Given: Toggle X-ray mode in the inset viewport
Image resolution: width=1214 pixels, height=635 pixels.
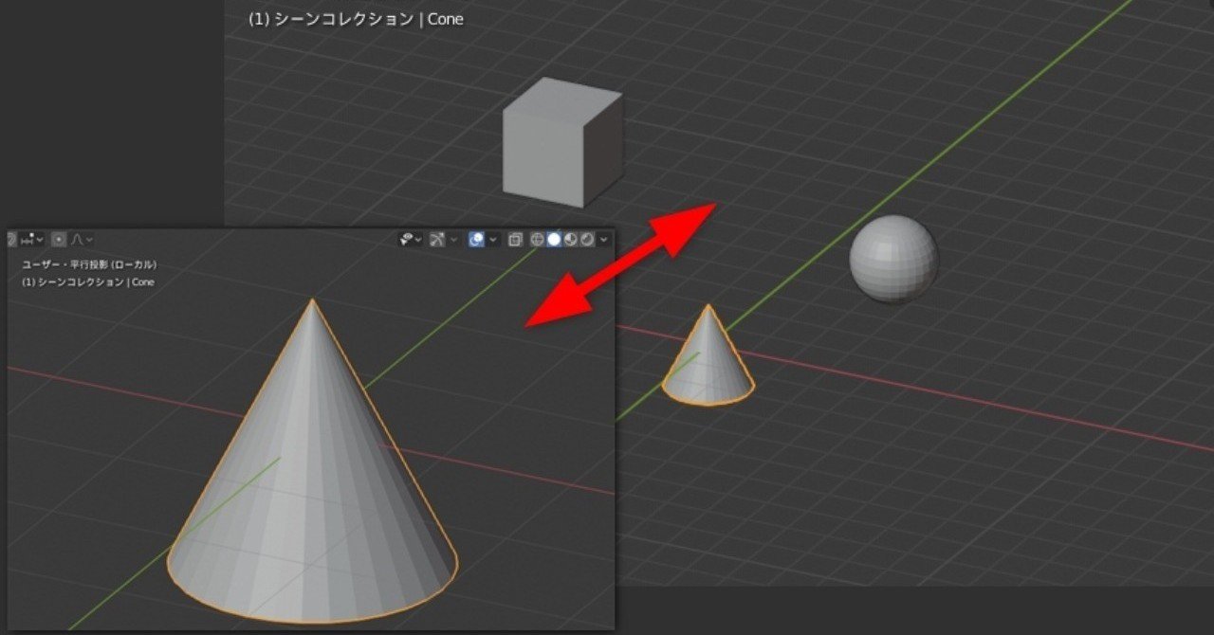Looking at the screenshot, I should [515, 240].
